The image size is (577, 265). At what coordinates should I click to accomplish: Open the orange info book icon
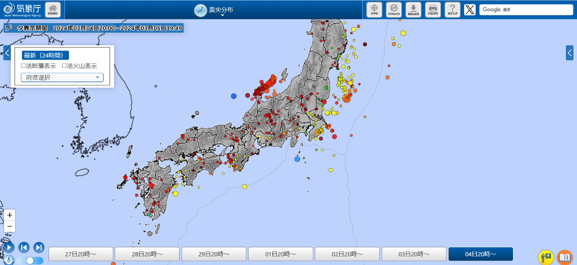point(565,257)
